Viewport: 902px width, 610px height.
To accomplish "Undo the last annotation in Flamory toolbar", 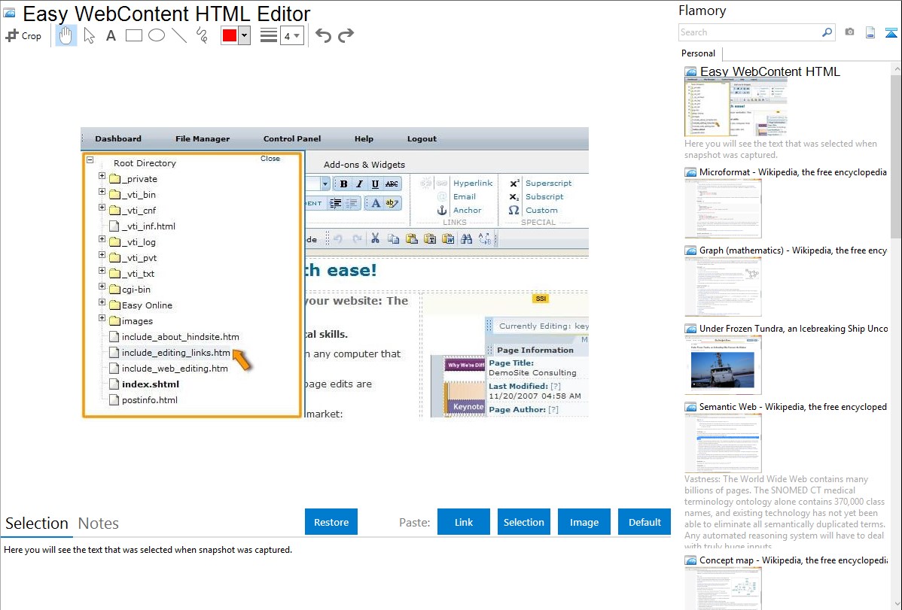I will tap(323, 35).
